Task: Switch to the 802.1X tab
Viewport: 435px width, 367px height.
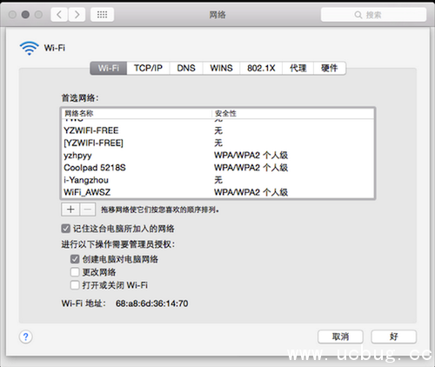Action: (261, 68)
